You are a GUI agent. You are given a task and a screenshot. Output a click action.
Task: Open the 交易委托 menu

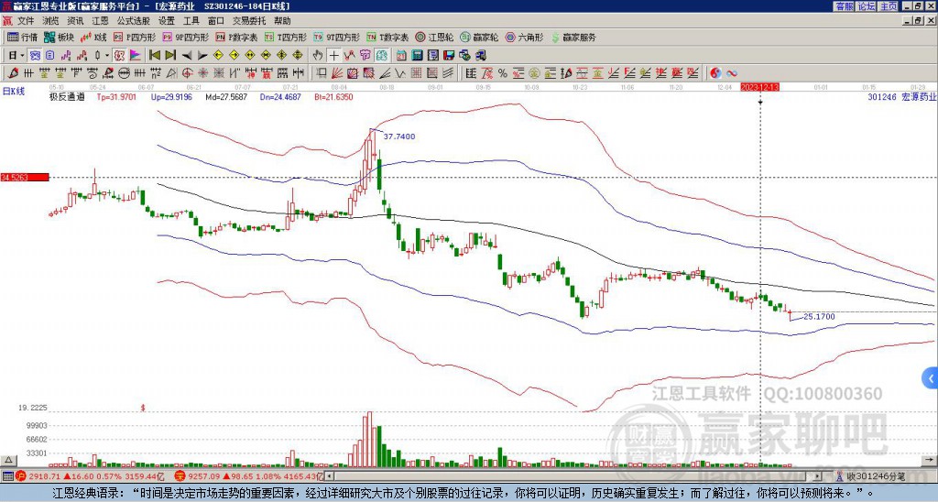(x=249, y=21)
